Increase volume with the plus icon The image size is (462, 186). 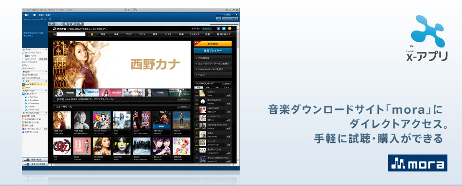pos(45,19)
